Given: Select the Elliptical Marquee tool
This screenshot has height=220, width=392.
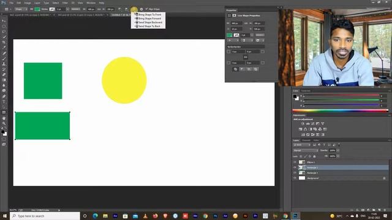Looking at the screenshot, I should point(4,26).
